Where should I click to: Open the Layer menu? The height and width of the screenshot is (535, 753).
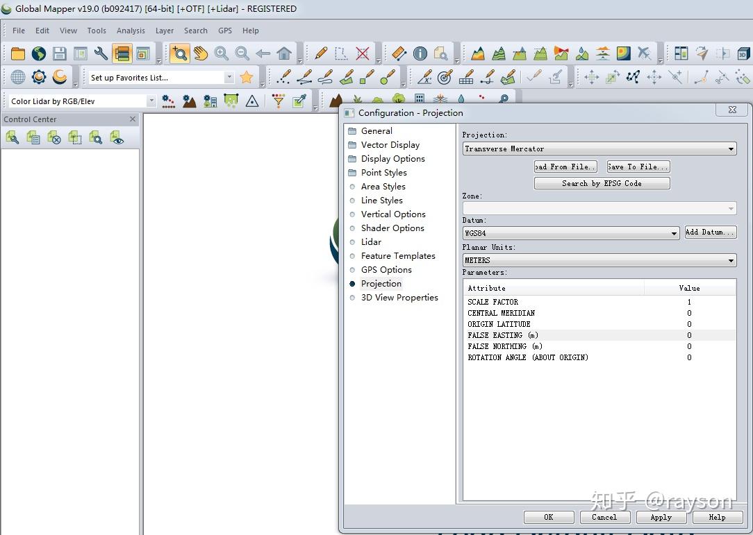pos(164,31)
